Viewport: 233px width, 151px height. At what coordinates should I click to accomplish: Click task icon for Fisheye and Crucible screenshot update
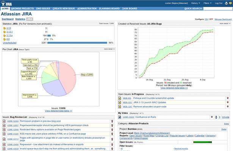click(x=120, y=98)
